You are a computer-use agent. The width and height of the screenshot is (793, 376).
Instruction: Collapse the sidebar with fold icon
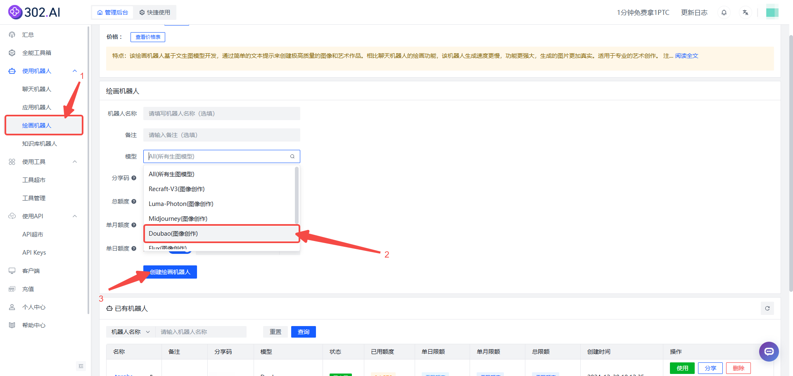tap(81, 366)
